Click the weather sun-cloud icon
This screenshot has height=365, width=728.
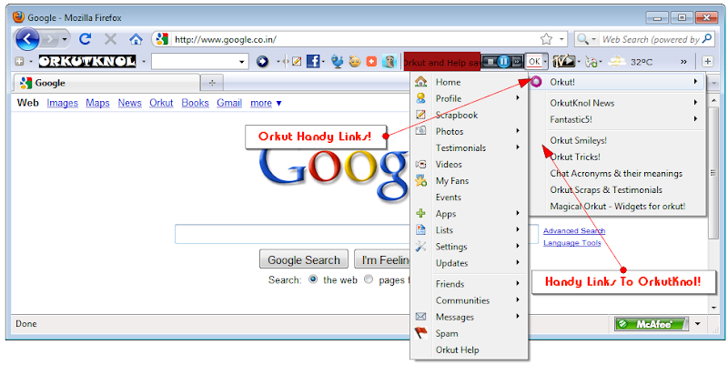tap(618, 61)
